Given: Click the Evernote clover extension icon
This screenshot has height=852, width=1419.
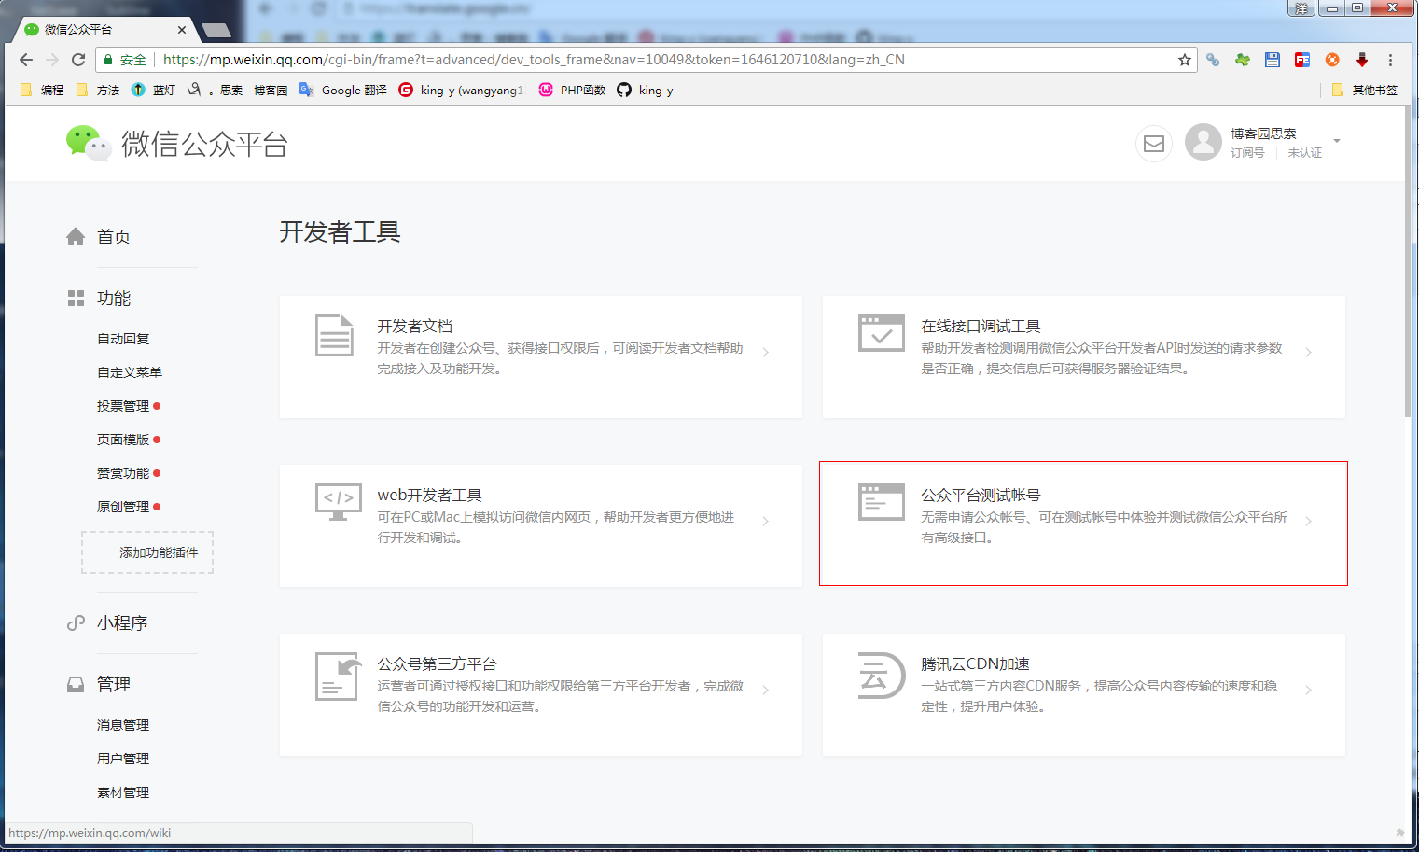Looking at the screenshot, I should [1243, 60].
